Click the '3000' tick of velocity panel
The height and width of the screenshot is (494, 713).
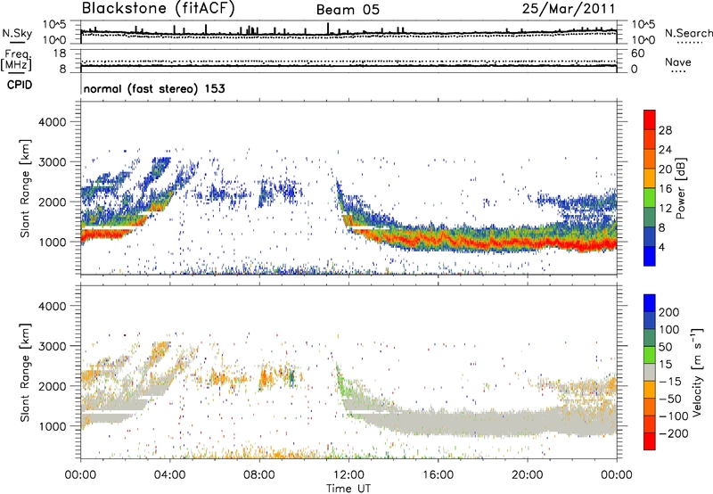(53, 346)
